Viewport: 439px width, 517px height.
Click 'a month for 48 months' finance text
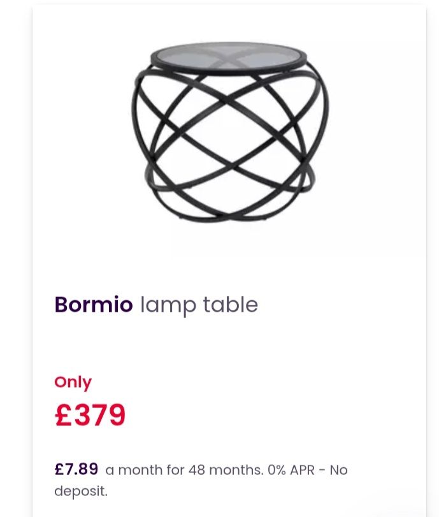(x=184, y=470)
